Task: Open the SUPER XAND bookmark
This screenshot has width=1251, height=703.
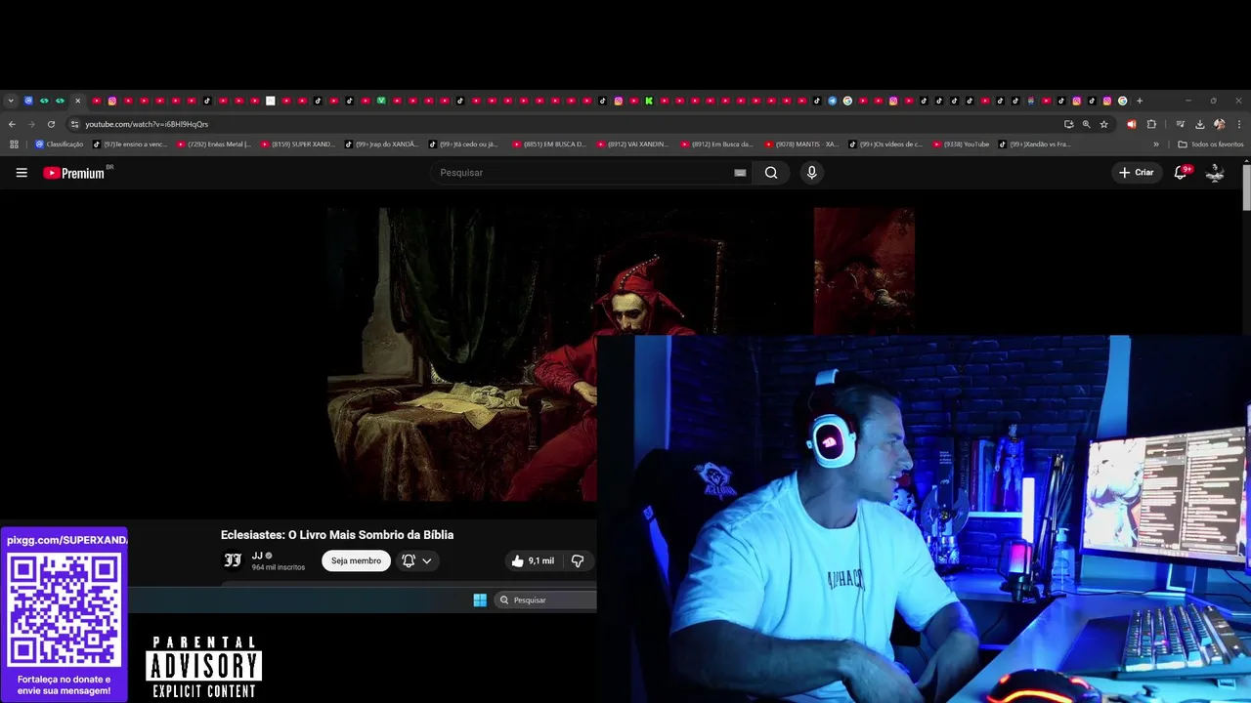Action: (x=298, y=145)
